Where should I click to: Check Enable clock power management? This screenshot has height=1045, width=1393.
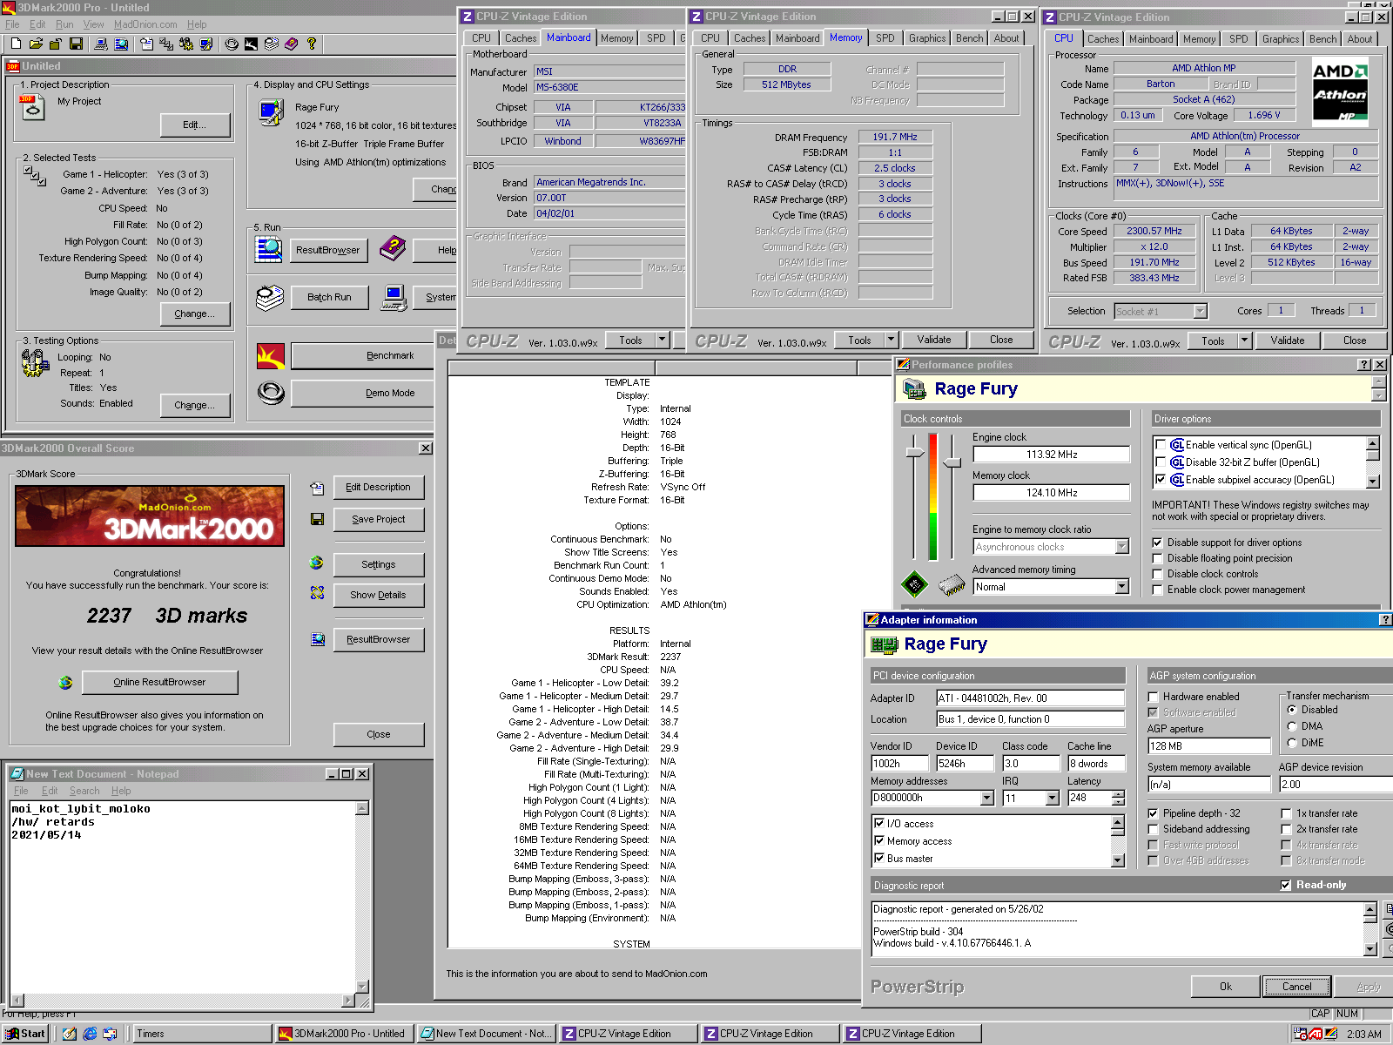click(x=1157, y=590)
